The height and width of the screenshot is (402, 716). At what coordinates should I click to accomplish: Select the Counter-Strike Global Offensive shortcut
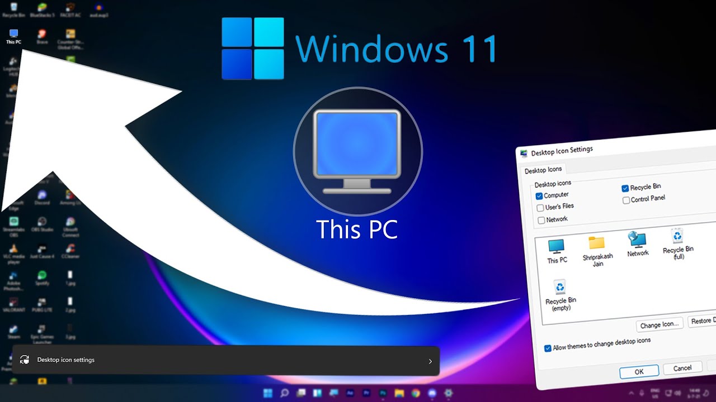point(70,39)
